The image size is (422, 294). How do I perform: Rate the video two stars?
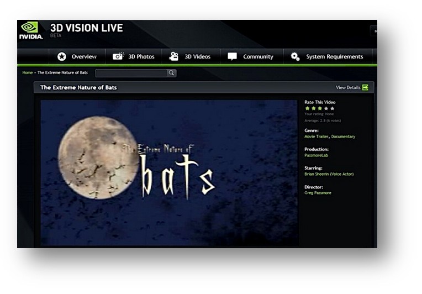pos(314,108)
